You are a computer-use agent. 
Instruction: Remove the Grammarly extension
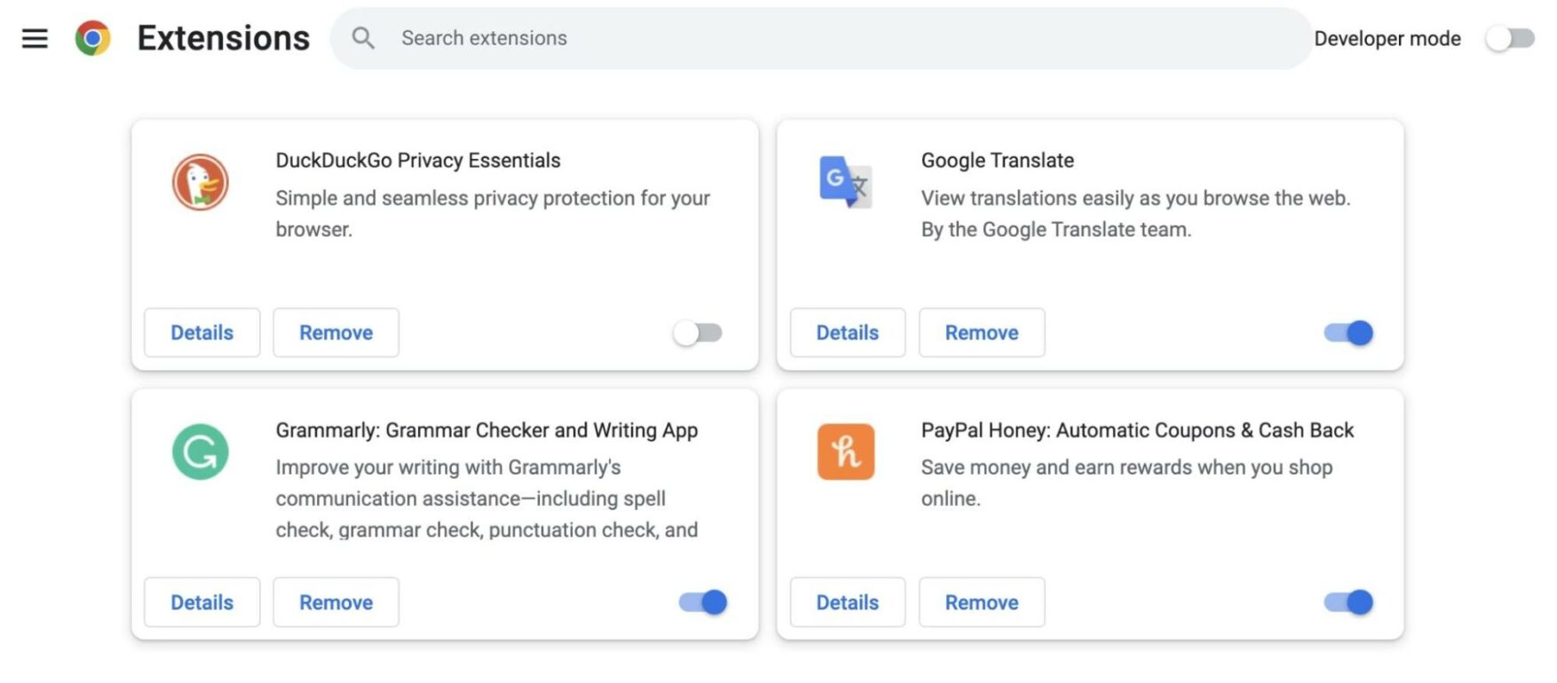click(x=336, y=601)
